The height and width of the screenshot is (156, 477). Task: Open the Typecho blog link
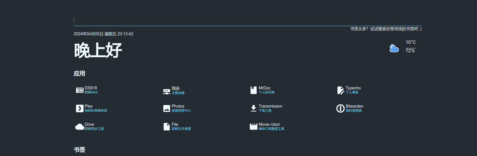[353, 88]
